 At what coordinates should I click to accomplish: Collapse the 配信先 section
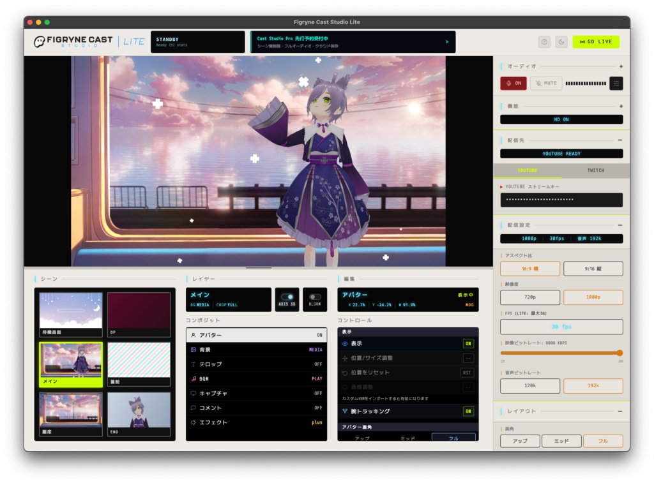click(x=620, y=140)
